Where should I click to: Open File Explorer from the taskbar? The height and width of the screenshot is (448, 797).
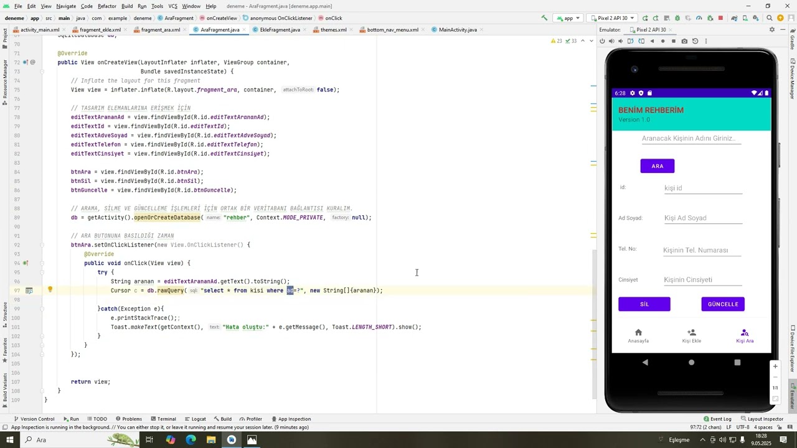pos(211,440)
